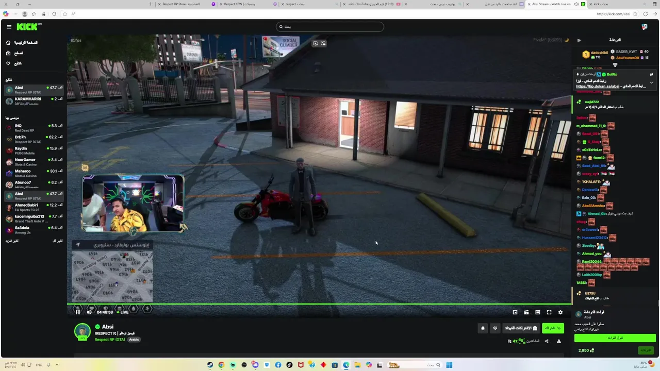Open user profile avatar top right
The width and height of the screenshot is (660, 371).
[645, 27]
